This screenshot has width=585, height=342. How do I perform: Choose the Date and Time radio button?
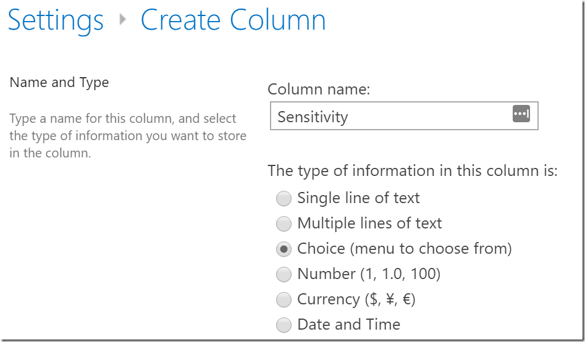tap(284, 325)
